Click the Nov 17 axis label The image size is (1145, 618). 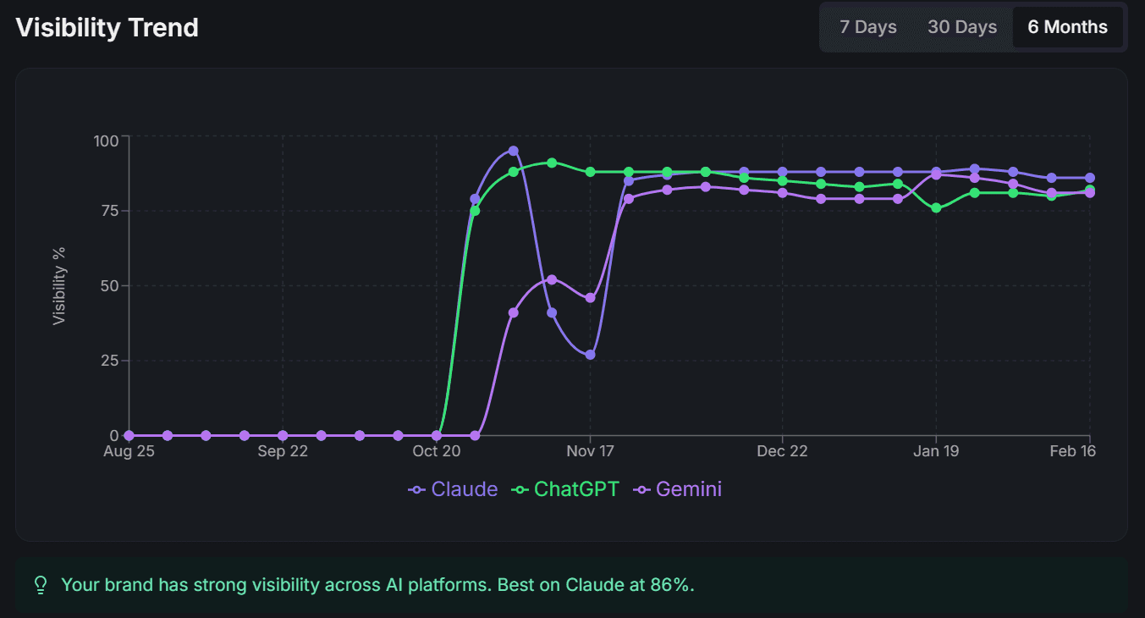pos(590,451)
